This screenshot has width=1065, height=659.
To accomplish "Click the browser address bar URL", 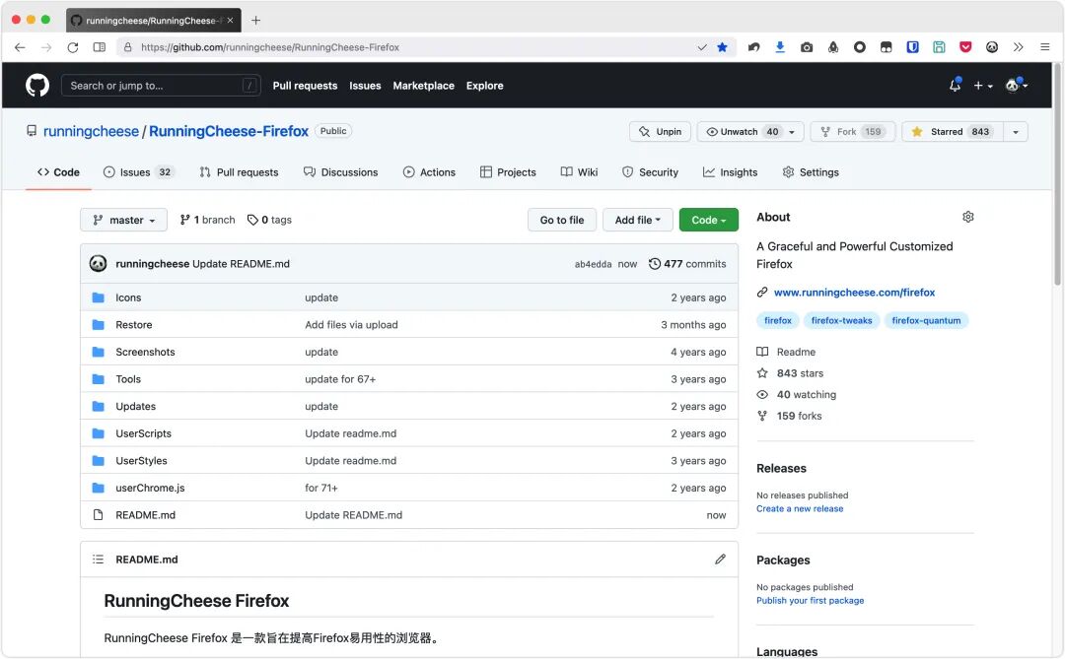I will [x=270, y=47].
